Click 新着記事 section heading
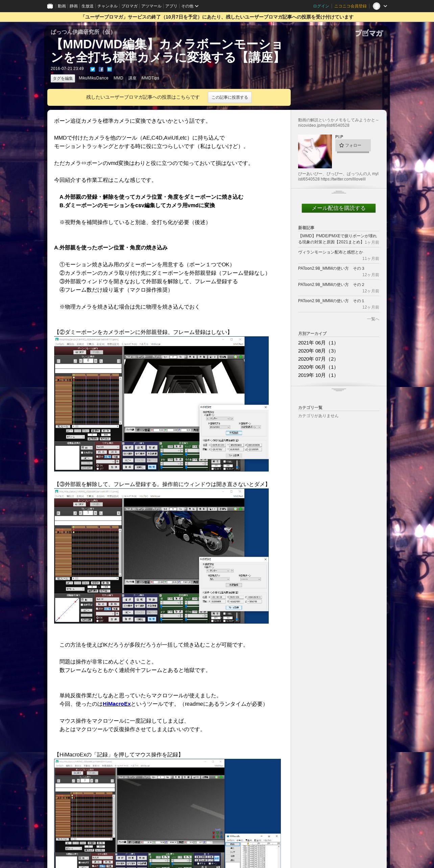Screen dimensions: 434x868 point(306,228)
